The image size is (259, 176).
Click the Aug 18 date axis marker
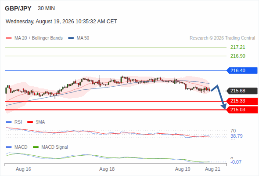(107, 169)
